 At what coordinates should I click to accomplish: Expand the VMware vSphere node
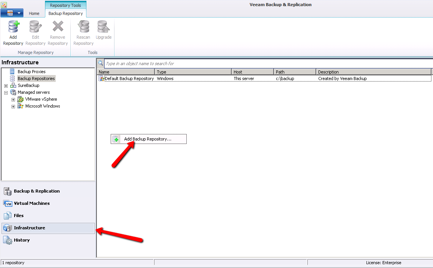pyautogui.click(x=13, y=100)
